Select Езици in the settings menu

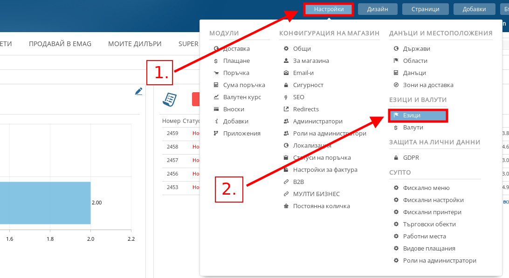point(418,115)
